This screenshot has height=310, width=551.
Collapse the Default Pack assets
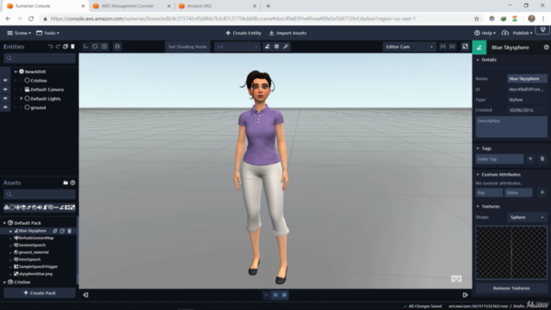coord(4,223)
